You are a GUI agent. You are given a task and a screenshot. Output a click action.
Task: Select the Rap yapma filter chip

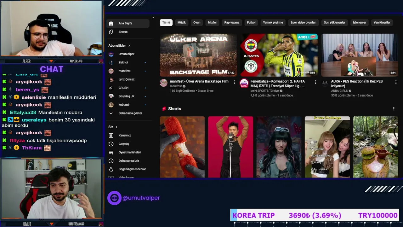pyautogui.click(x=232, y=22)
